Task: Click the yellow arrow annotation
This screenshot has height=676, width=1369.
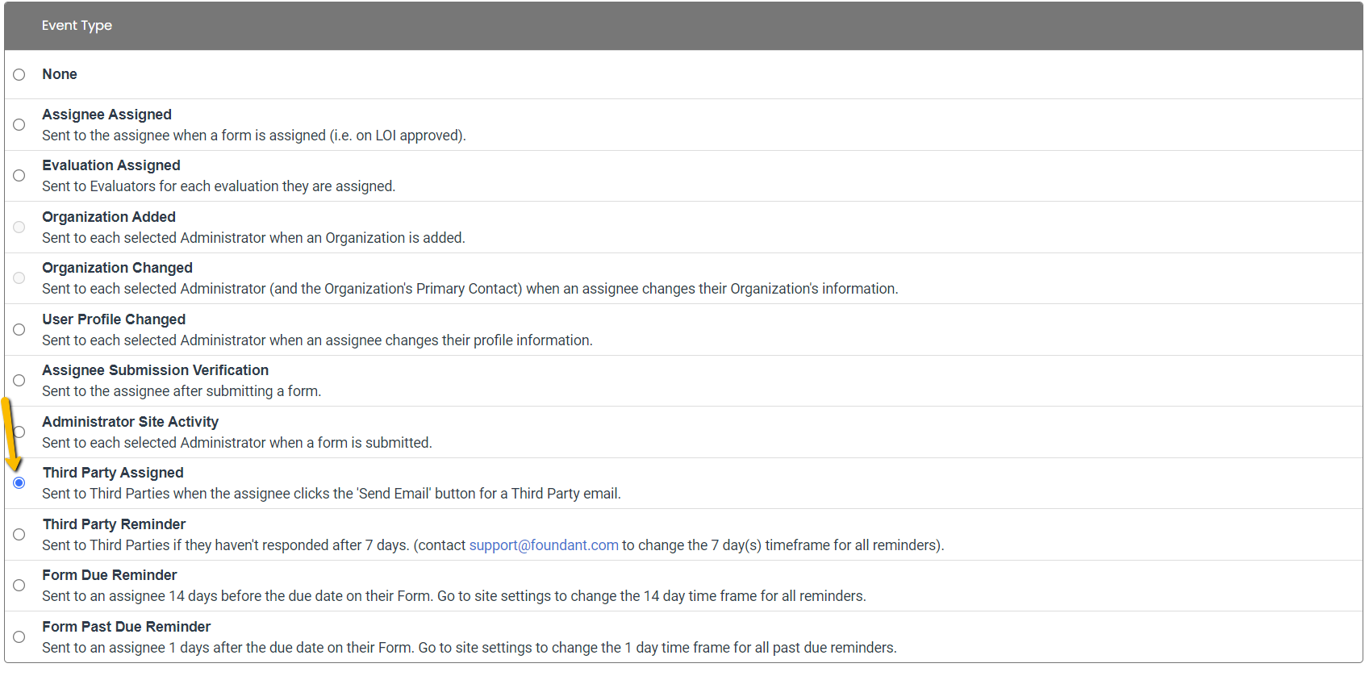Action: (x=10, y=434)
